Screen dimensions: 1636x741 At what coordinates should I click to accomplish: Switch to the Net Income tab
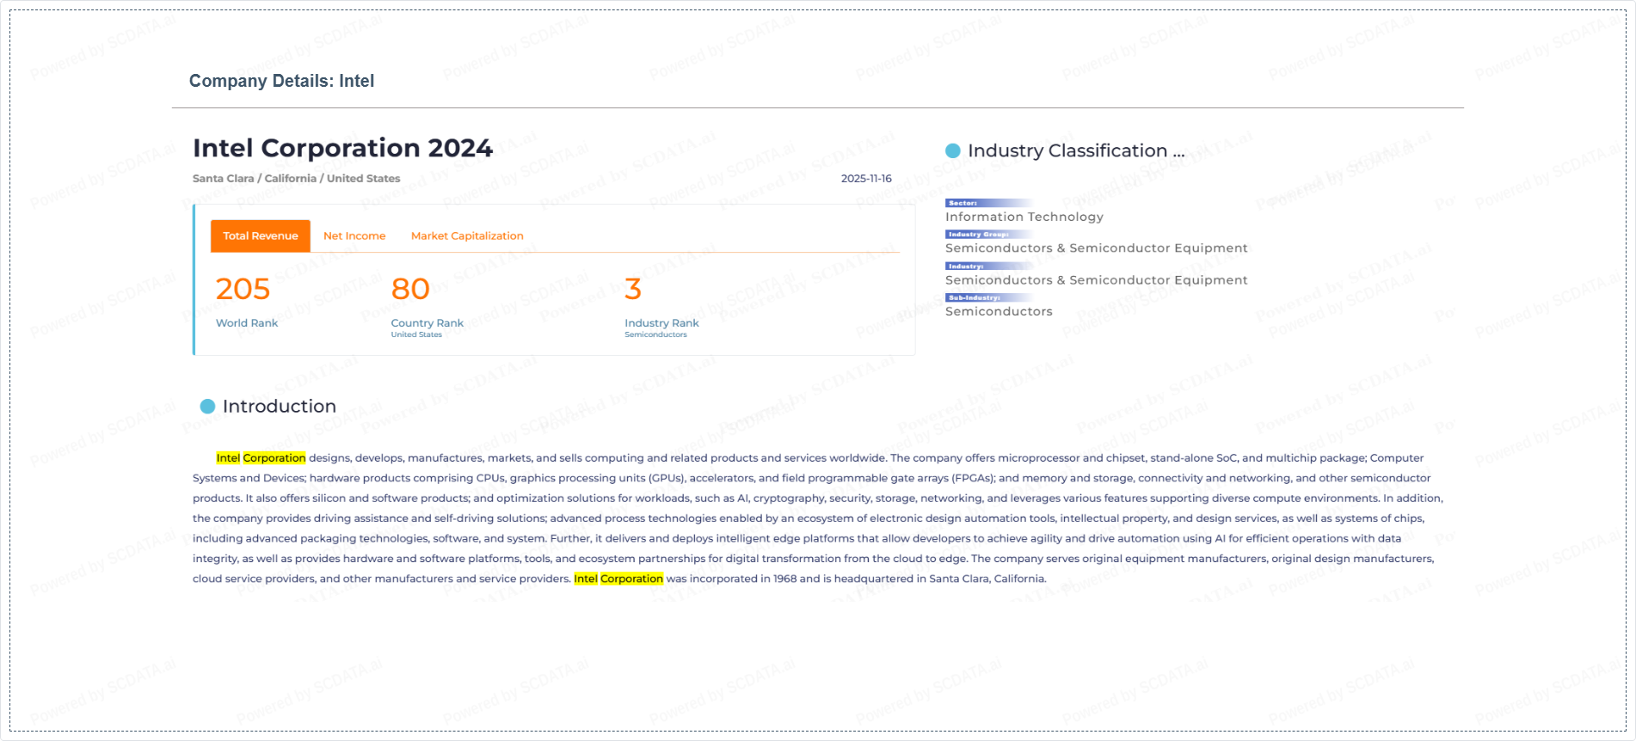(x=354, y=236)
